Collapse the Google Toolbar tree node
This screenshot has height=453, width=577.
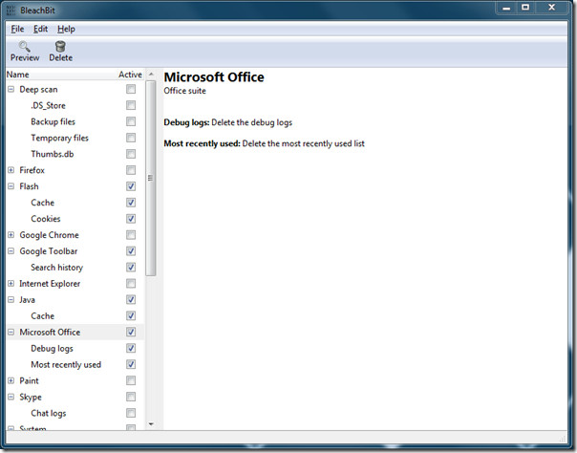[11, 251]
